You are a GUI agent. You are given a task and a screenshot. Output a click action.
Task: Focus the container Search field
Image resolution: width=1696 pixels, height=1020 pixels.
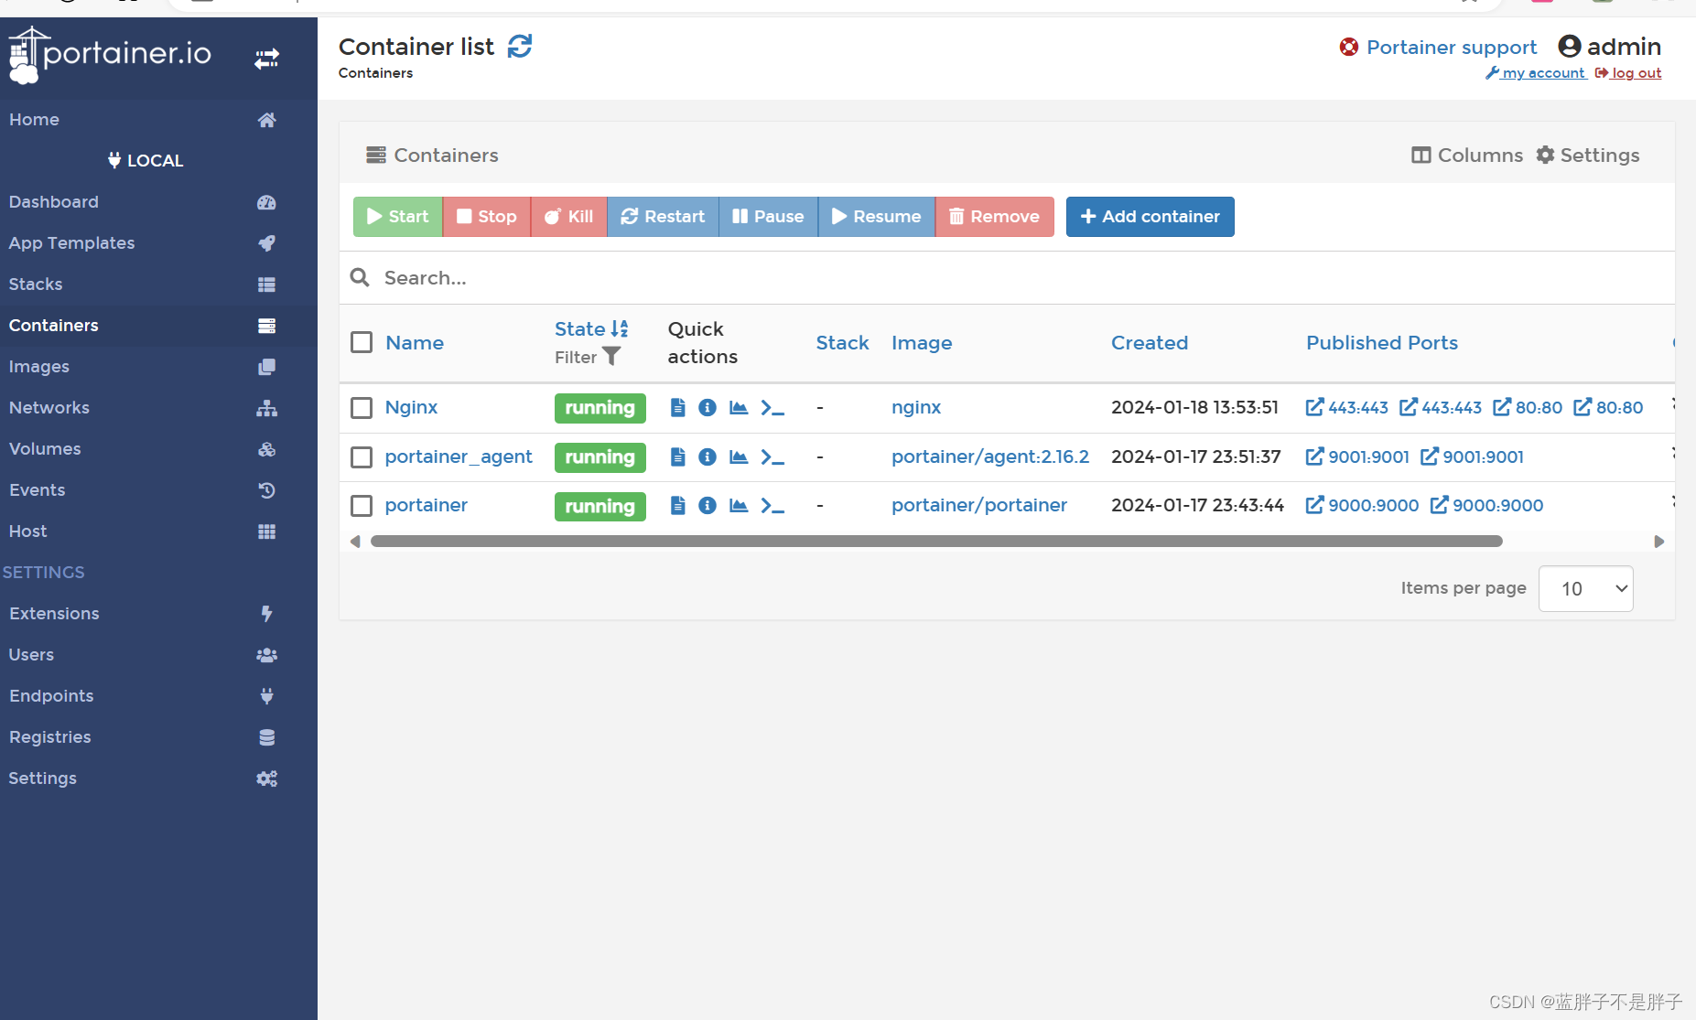[1007, 277]
